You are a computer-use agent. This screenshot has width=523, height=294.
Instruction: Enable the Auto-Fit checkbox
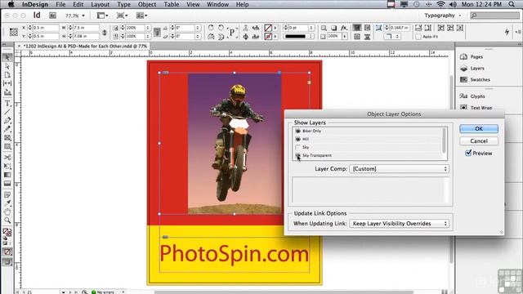(x=418, y=37)
